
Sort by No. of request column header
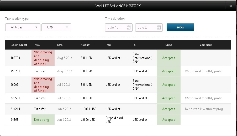19,45
